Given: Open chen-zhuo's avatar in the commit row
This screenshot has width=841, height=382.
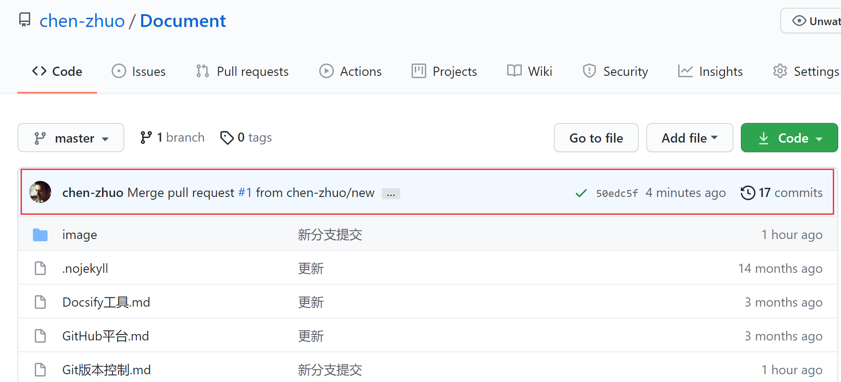Looking at the screenshot, I should click(x=40, y=192).
